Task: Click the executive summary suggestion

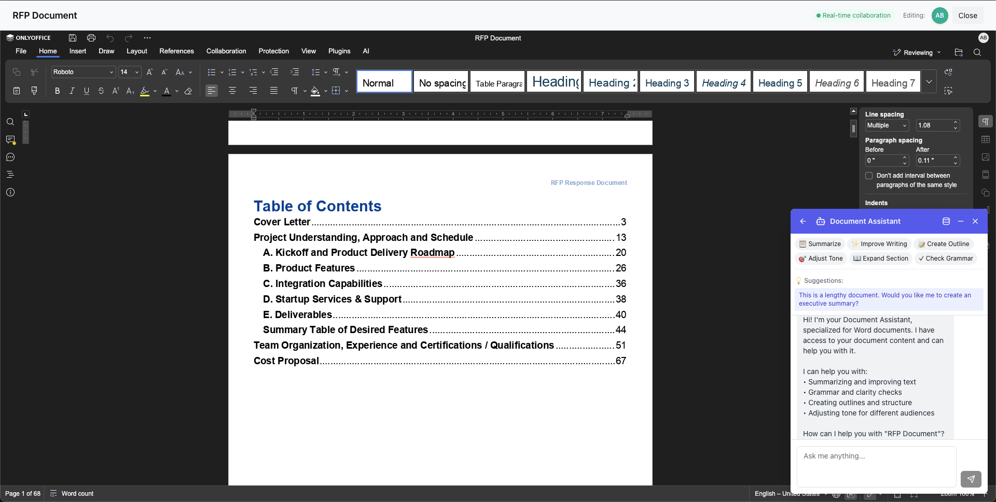Action: 889,299
